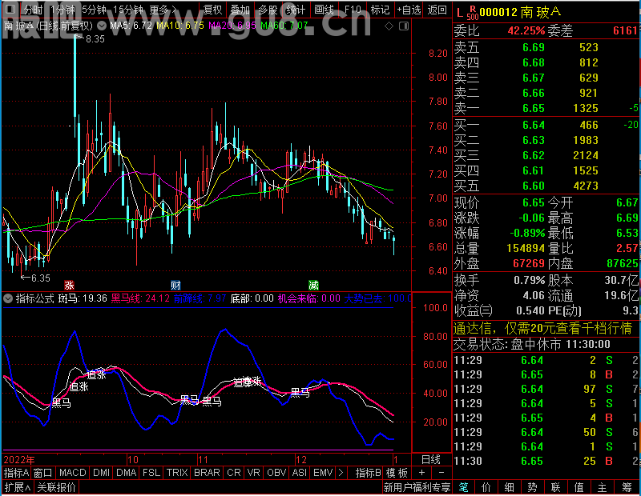Select the TRIX indicator
This screenshot has width=641, height=496.
(177, 473)
